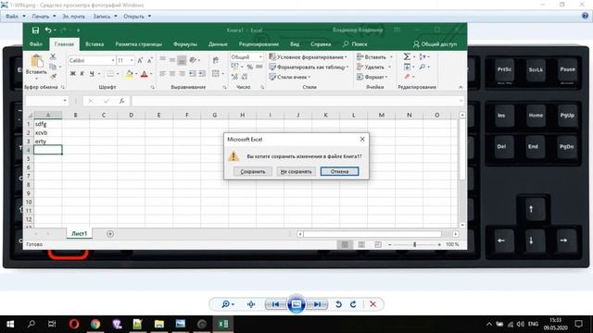
Task: Click the Cut scissors icon
Action: tap(53, 56)
